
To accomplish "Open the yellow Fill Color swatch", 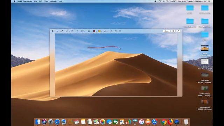I will tap(100, 31).
